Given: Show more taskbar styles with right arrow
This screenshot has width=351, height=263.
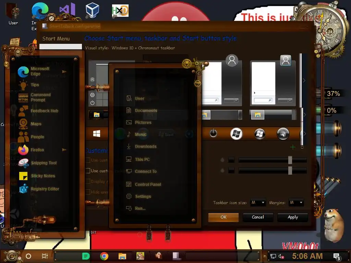Looking at the screenshot, I should [x=304, y=115].
